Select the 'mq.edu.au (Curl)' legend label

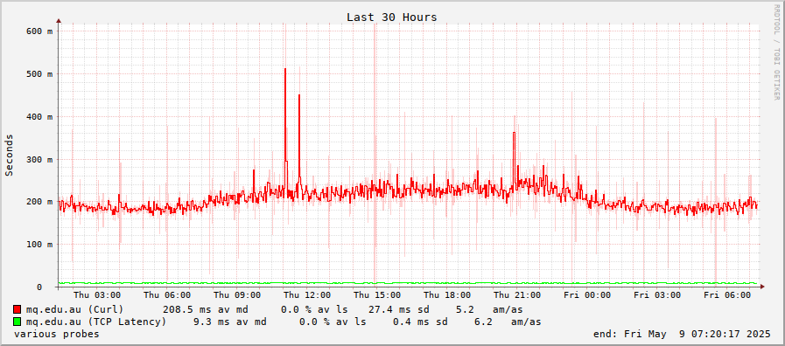point(74,309)
